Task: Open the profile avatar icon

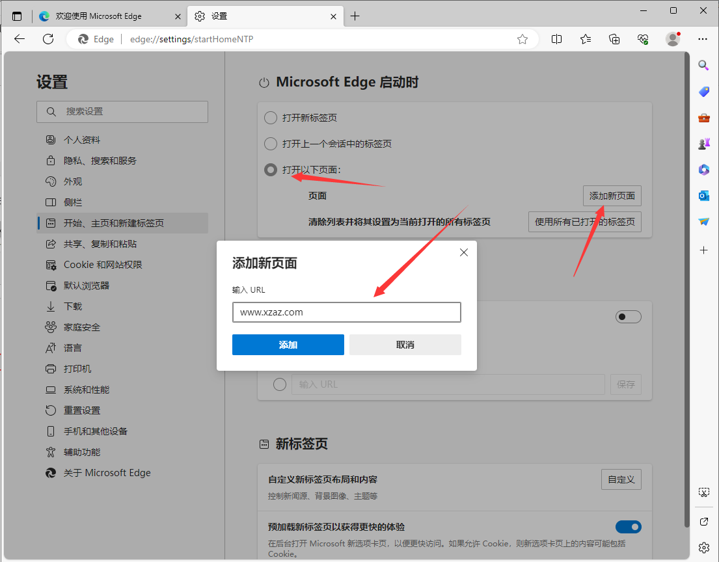Action: tap(673, 40)
